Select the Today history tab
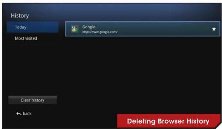Screen dimensions: 222x129 33,27
